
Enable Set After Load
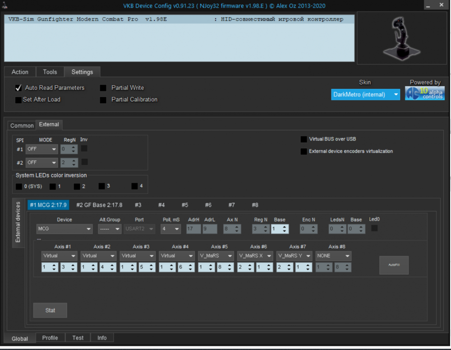(x=18, y=100)
